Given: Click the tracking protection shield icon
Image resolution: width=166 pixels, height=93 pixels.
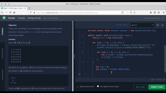Looking at the screenshot, I should [x=31, y=13].
